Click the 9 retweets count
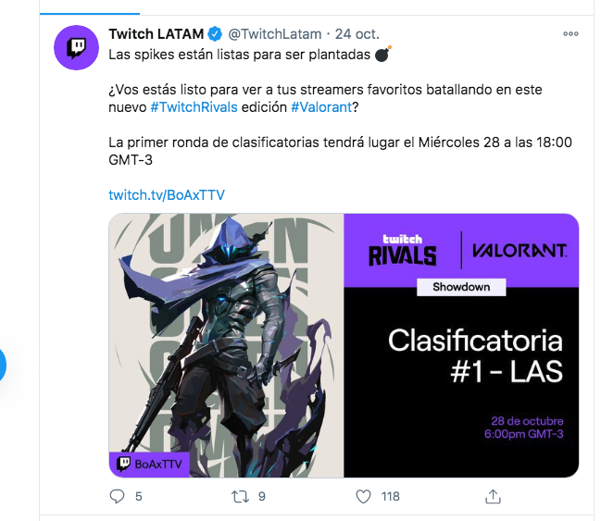This screenshot has width=601, height=521. click(262, 497)
